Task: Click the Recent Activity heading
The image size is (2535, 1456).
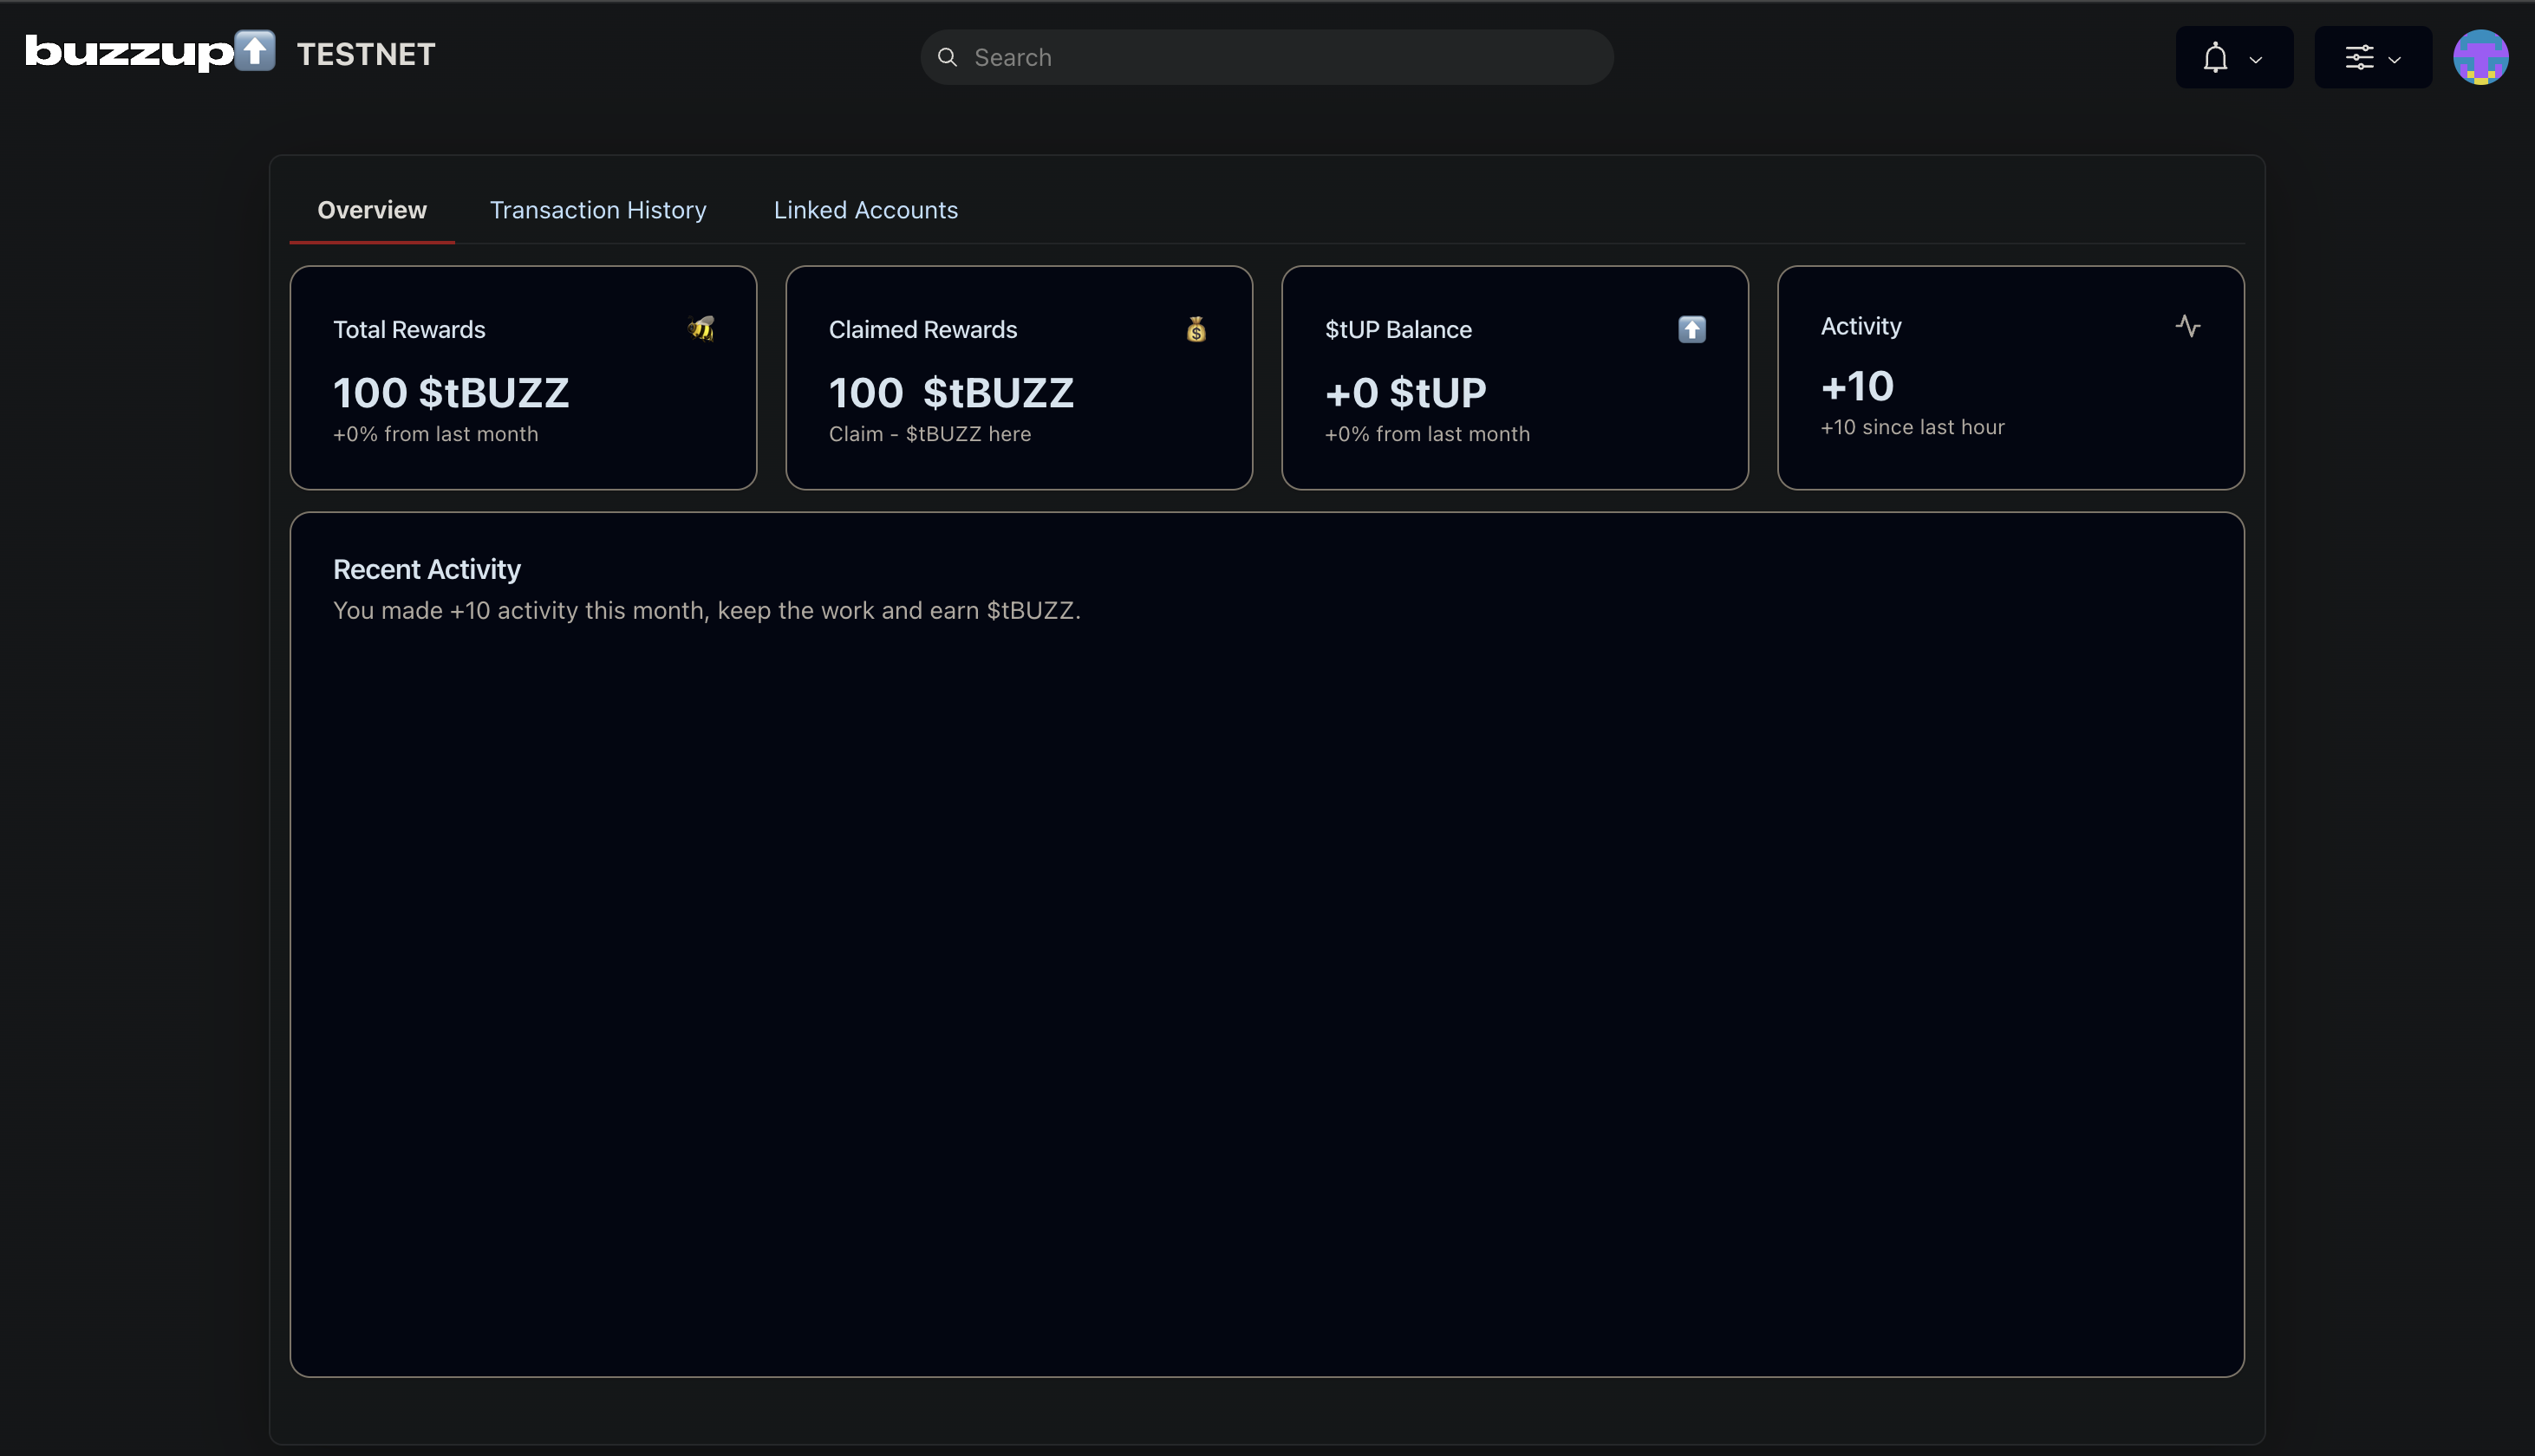Action: (x=427, y=569)
